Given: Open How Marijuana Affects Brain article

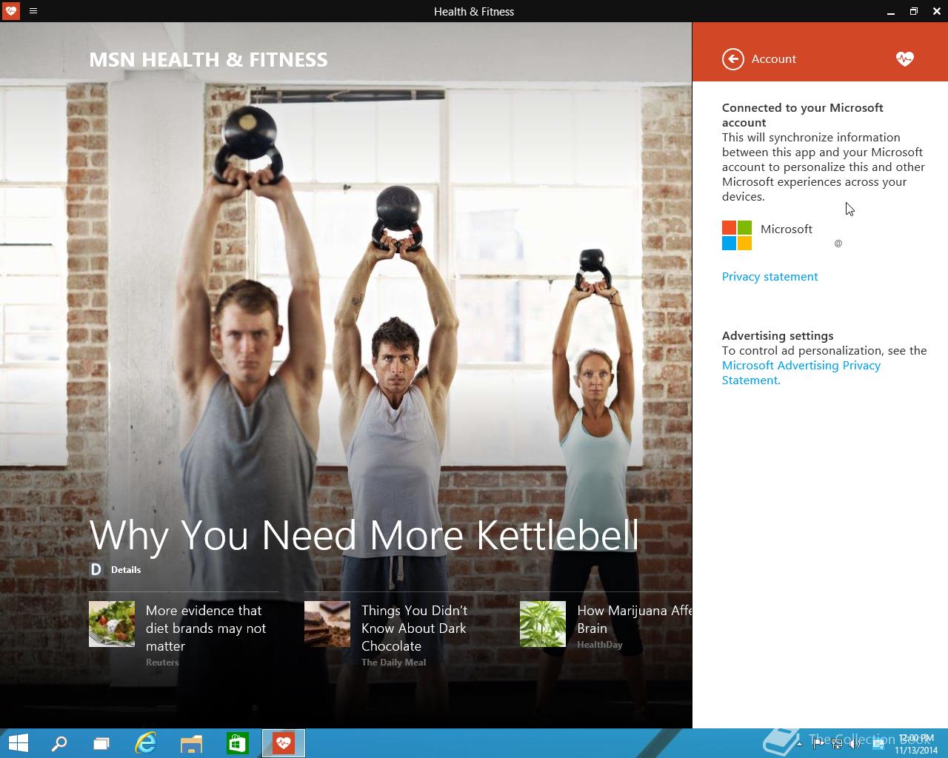Looking at the screenshot, I should 634,620.
